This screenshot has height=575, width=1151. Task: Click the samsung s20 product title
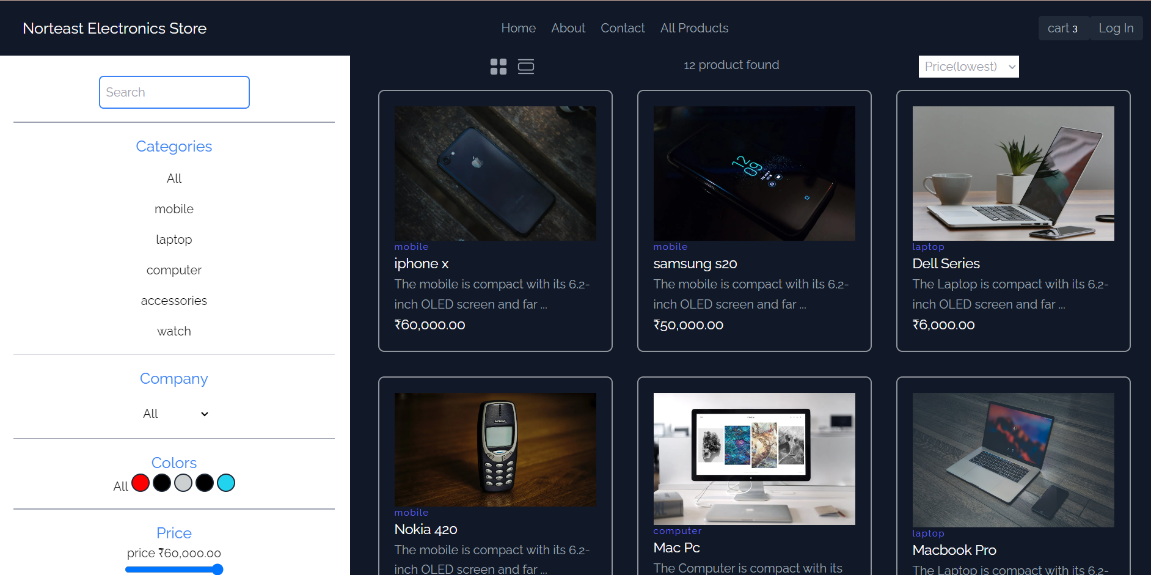(x=695, y=263)
